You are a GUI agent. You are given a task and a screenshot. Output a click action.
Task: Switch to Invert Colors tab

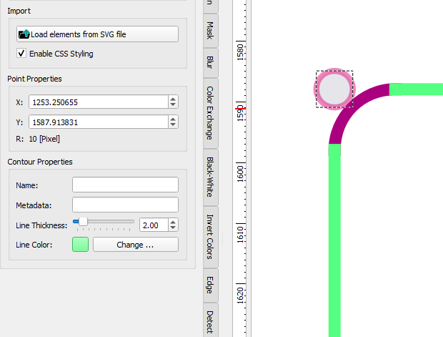click(209, 237)
